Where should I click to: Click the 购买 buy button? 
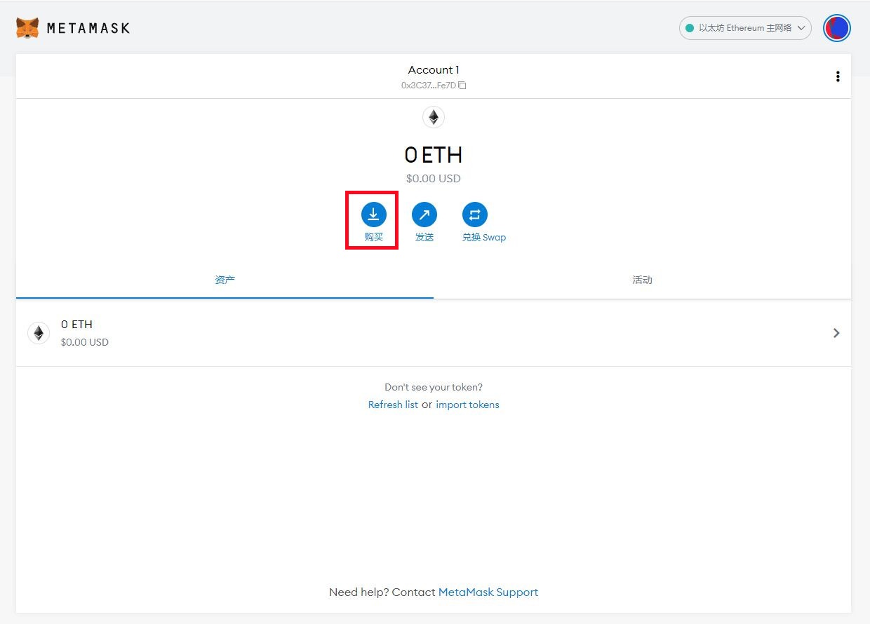coord(374,222)
